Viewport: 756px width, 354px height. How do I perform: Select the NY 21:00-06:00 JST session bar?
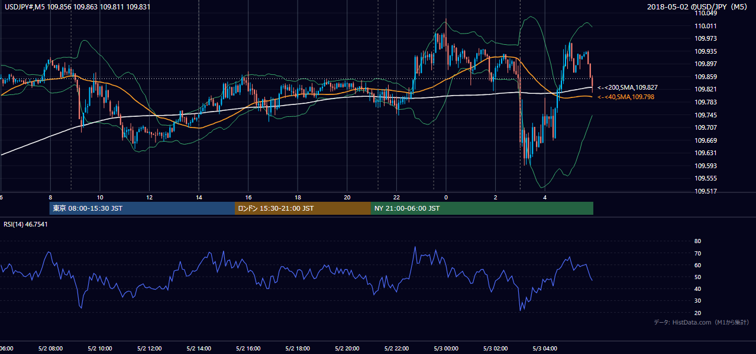(482, 208)
